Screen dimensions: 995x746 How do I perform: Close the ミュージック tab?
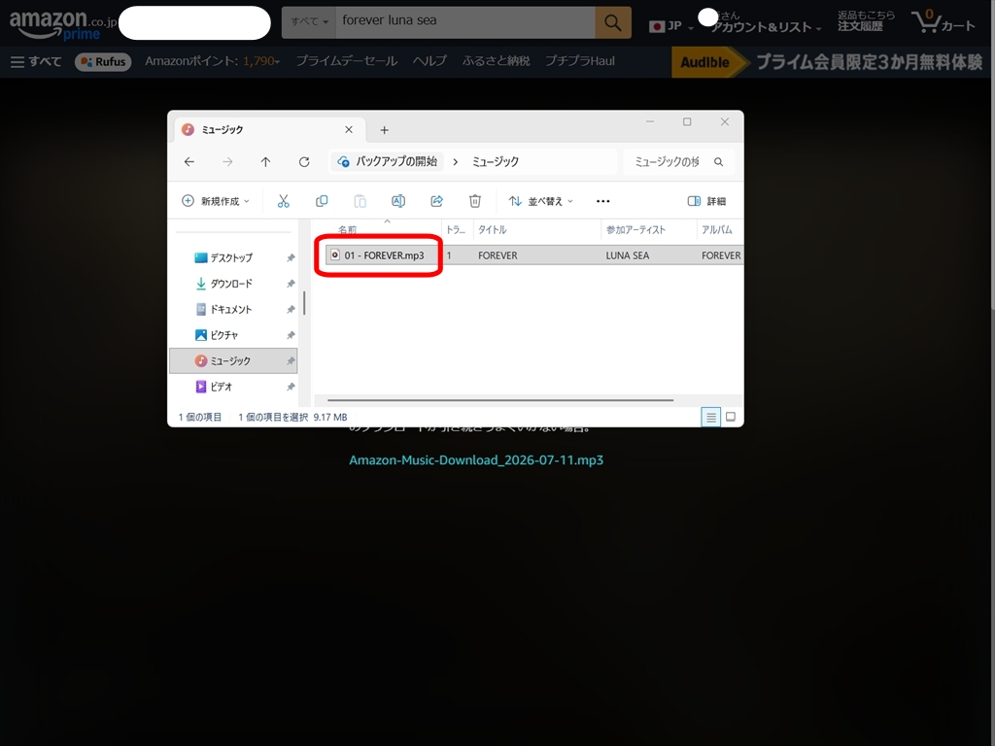coord(349,129)
